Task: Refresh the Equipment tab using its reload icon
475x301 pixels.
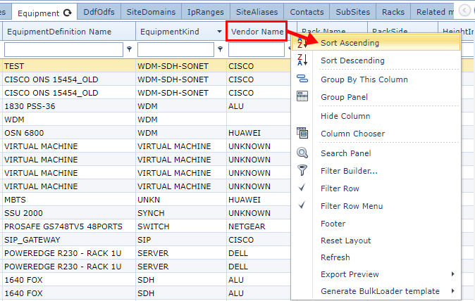Action: (x=68, y=13)
